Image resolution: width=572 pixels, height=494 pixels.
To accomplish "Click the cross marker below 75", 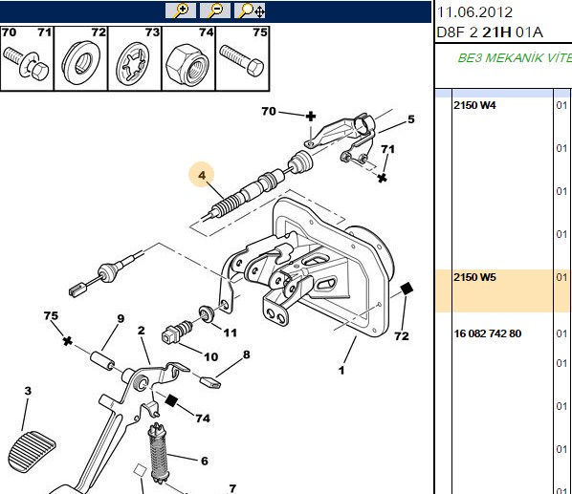I will [67, 341].
